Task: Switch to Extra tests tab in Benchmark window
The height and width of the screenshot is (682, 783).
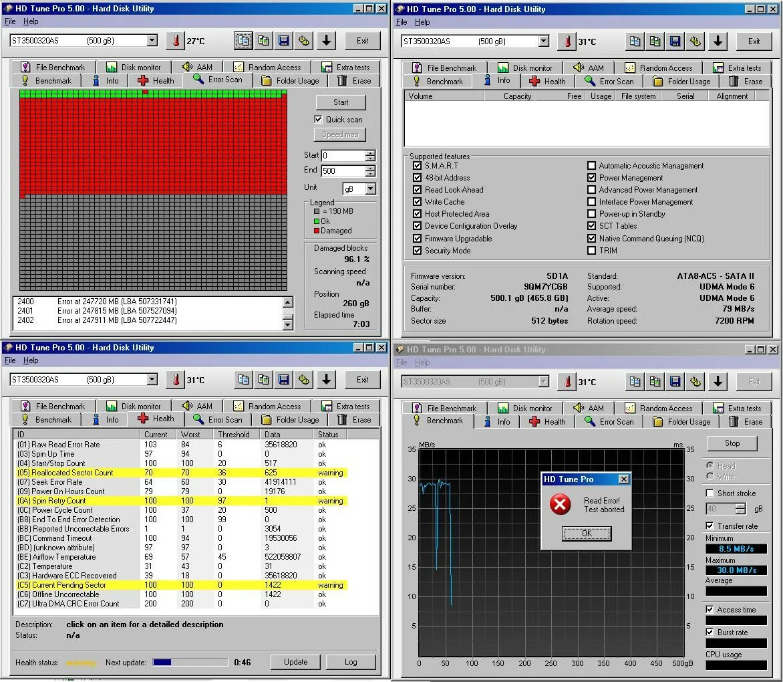Action: (737, 409)
